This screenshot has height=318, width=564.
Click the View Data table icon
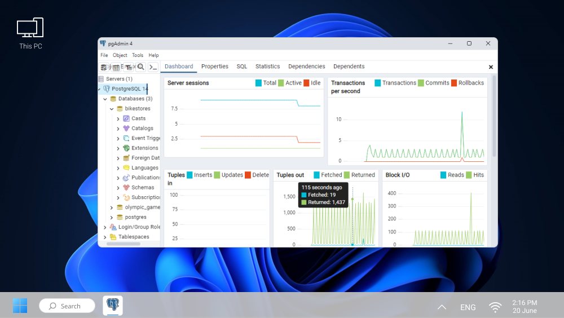(x=116, y=67)
